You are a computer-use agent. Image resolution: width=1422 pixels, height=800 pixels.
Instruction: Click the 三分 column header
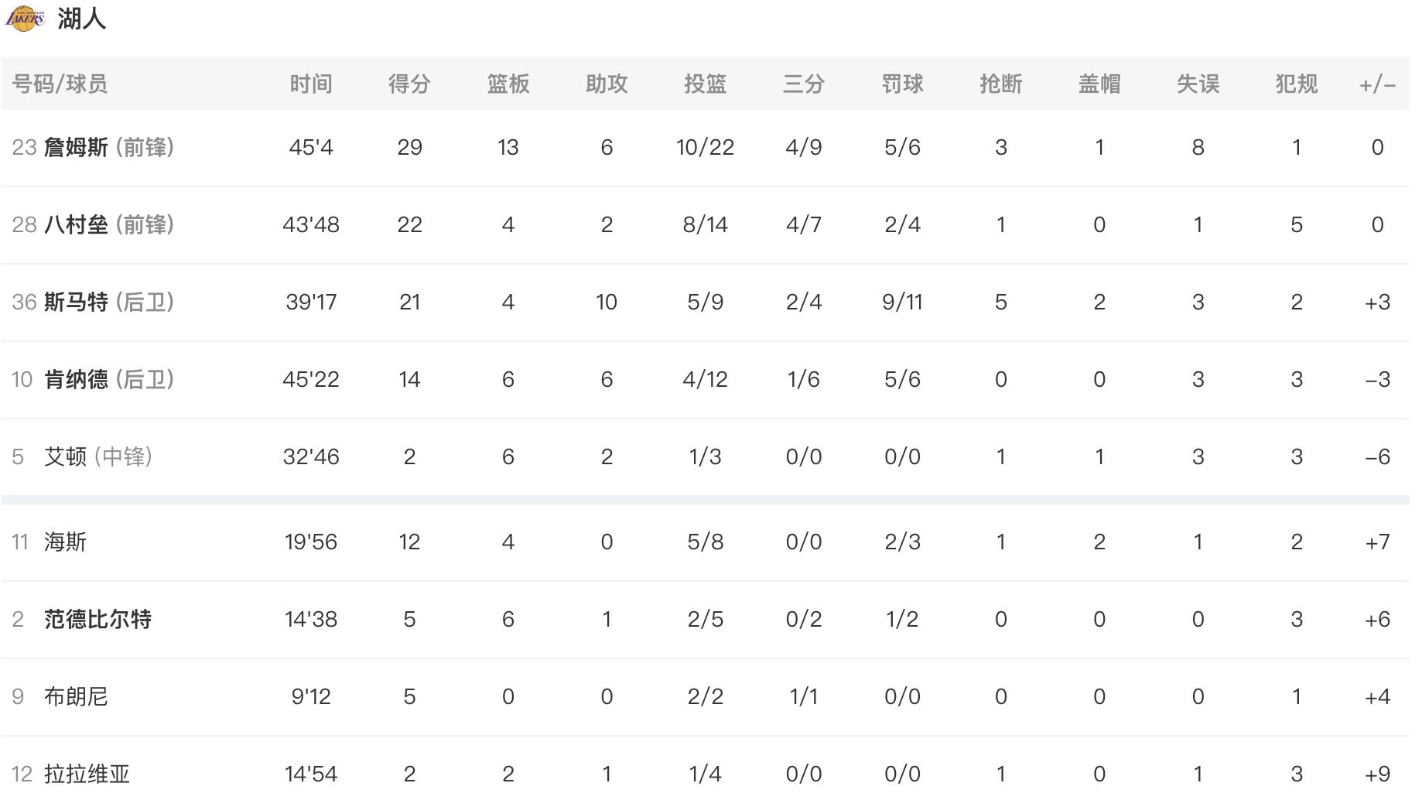[x=804, y=84]
